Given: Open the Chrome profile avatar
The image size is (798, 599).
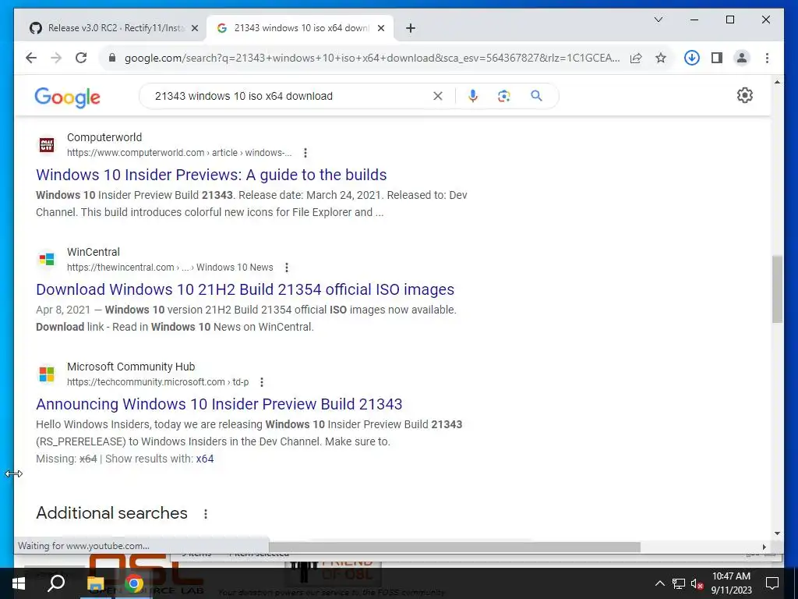Looking at the screenshot, I should point(742,58).
